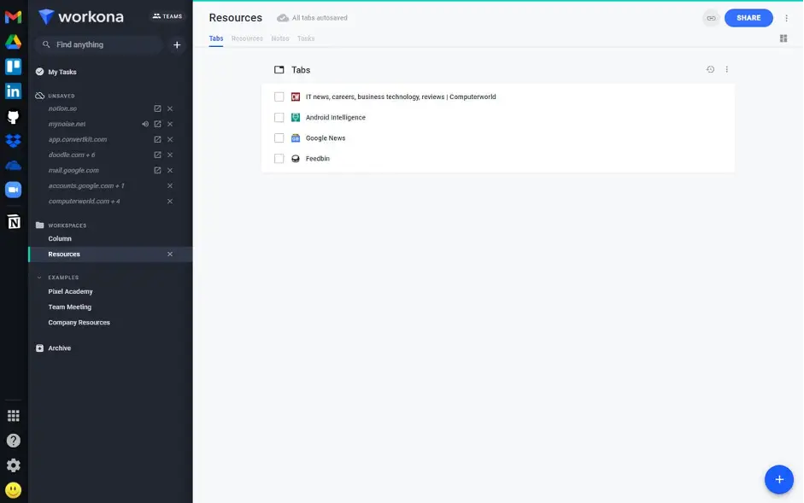Viewport: 804px width, 503px height.
Task: Open the Android Intelligence tab link
Action: pyautogui.click(x=335, y=117)
